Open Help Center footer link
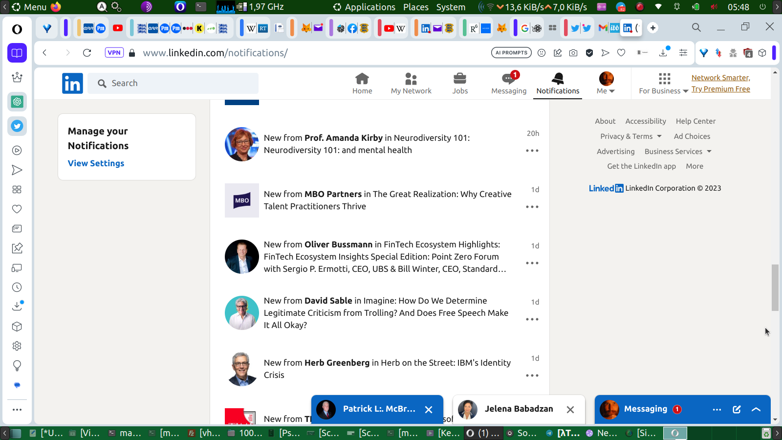The height and width of the screenshot is (440, 782). [695, 121]
